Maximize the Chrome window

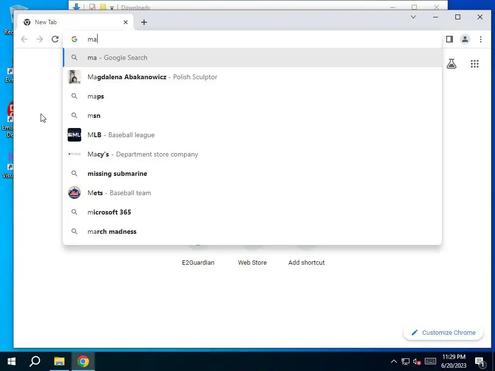(458, 17)
